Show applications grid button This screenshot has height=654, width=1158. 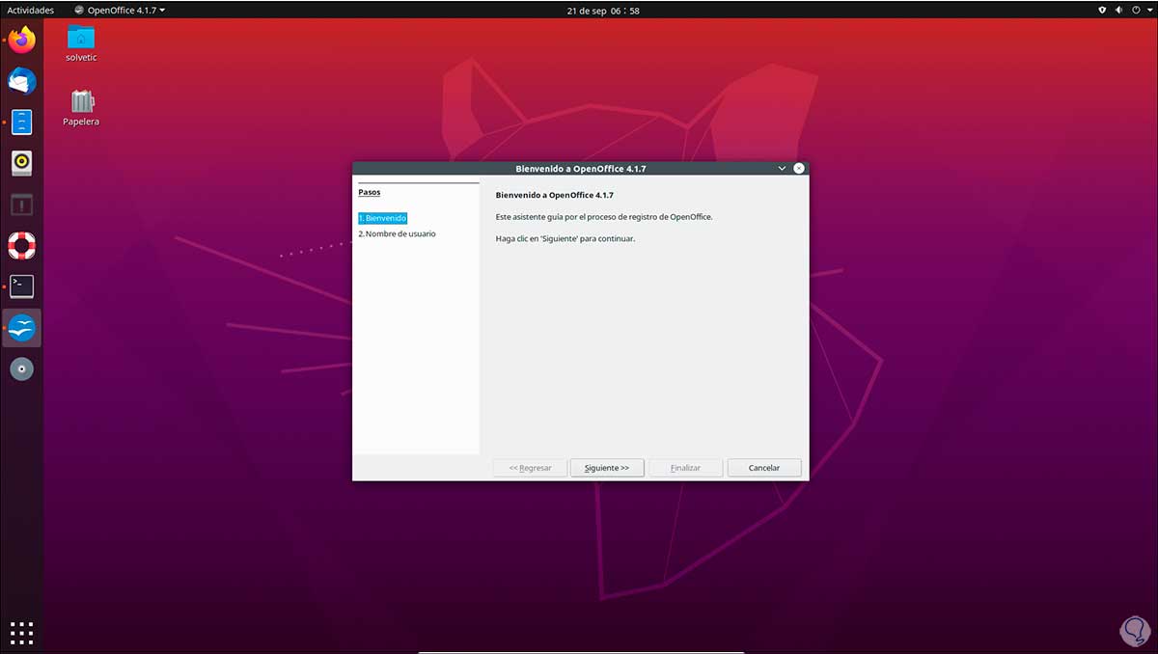[21, 633]
